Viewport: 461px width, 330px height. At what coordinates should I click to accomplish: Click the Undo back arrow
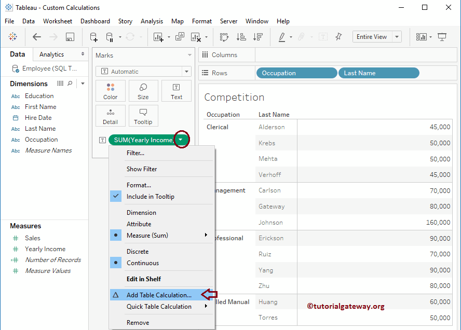point(37,37)
